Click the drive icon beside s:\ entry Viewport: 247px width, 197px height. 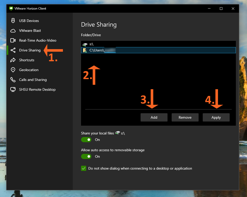85,44
